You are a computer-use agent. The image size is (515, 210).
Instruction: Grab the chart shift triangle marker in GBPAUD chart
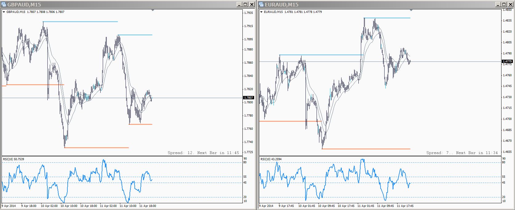pyautogui.click(x=153, y=10)
